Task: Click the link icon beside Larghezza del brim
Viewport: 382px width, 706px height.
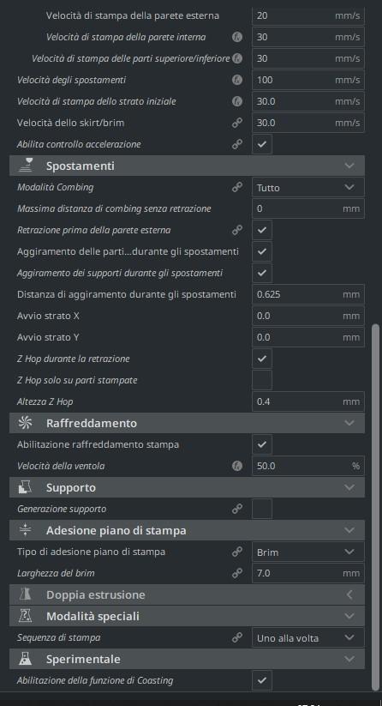Action: click(x=237, y=573)
